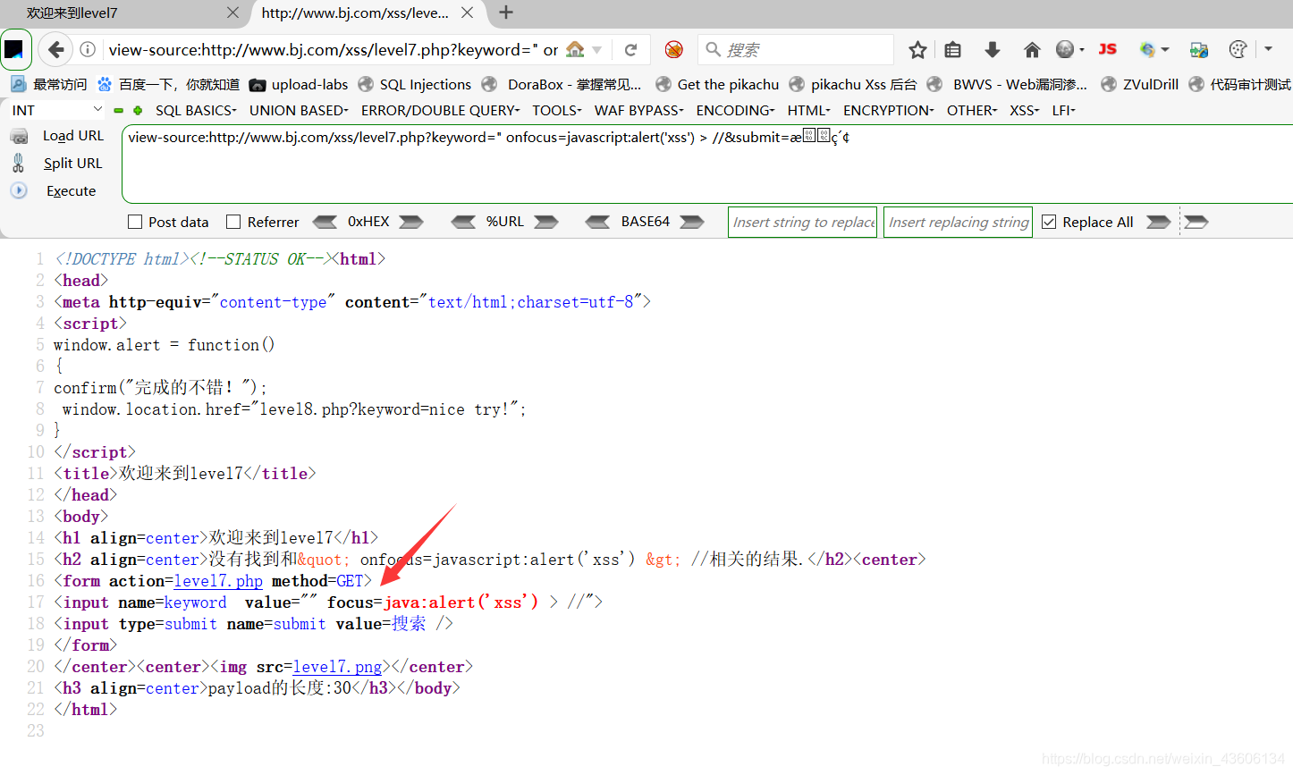Image resolution: width=1293 pixels, height=775 pixels.
Task: Expand the WAF BYPASS menu
Action: tap(639, 110)
